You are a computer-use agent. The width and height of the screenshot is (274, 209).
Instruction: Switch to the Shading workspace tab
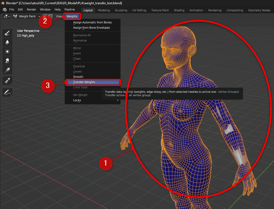[179, 10]
